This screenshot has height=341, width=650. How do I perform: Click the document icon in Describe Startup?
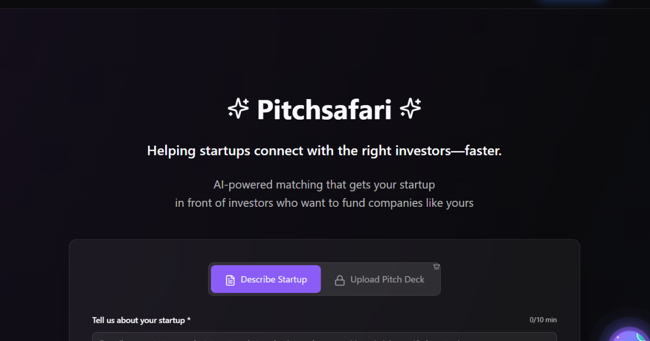230,280
